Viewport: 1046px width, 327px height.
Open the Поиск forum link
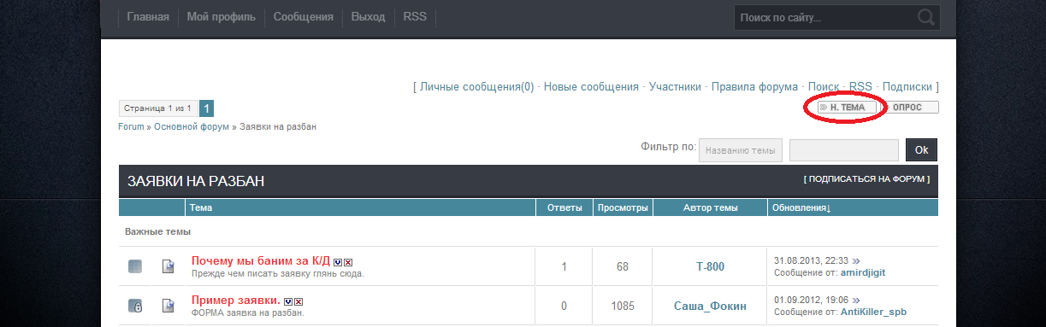point(824,87)
